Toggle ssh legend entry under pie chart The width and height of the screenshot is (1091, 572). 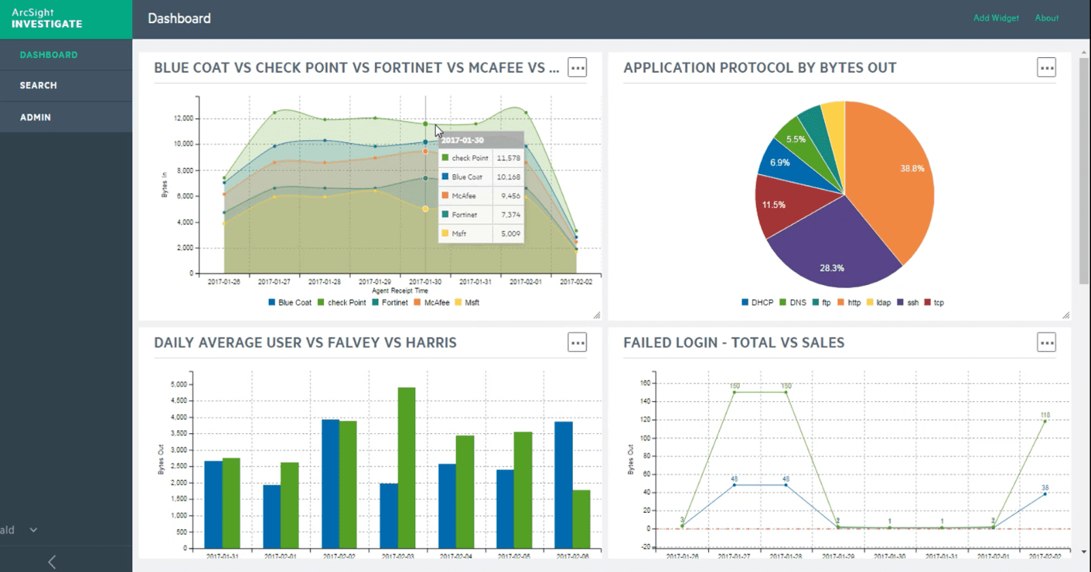click(908, 303)
